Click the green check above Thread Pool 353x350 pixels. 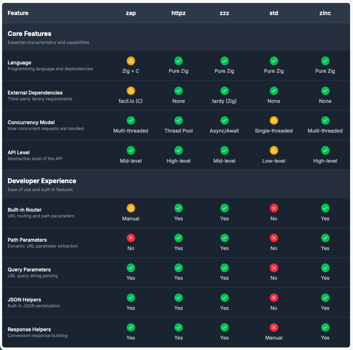[179, 120]
